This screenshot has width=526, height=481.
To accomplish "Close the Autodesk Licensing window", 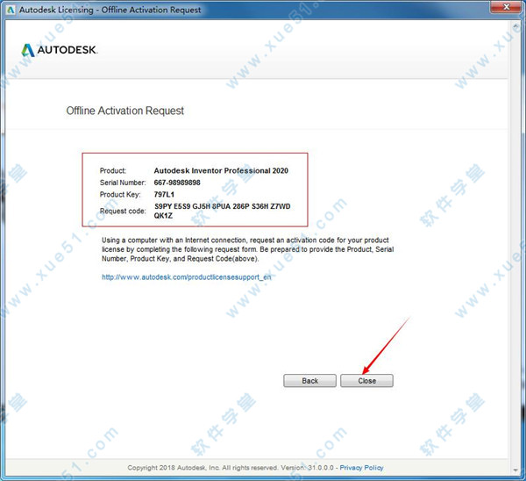I will (507, 7).
